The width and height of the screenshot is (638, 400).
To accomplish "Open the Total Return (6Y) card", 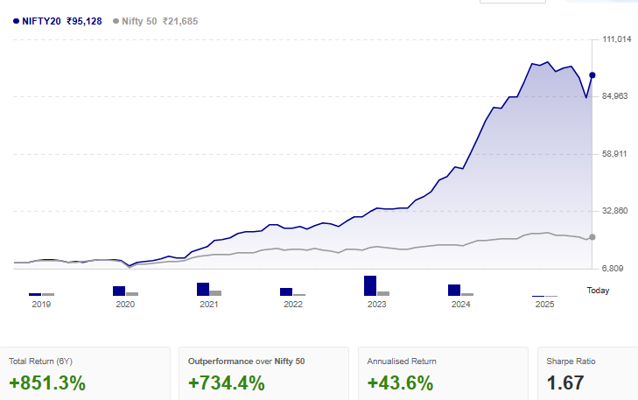I will tap(85, 374).
